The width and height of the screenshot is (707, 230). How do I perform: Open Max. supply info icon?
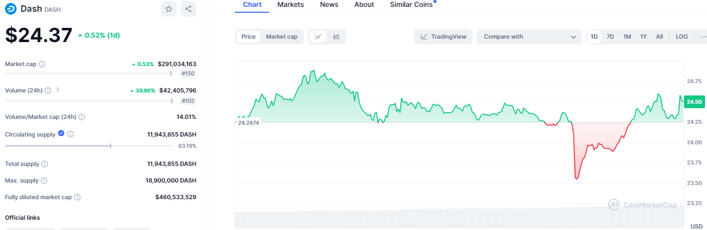coord(44,181)
